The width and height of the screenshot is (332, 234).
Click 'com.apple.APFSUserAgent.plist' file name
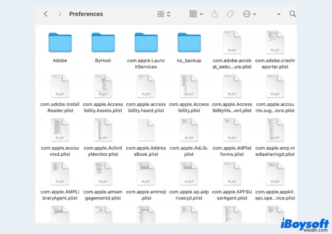pyautogui.click(x=232, y=195)
